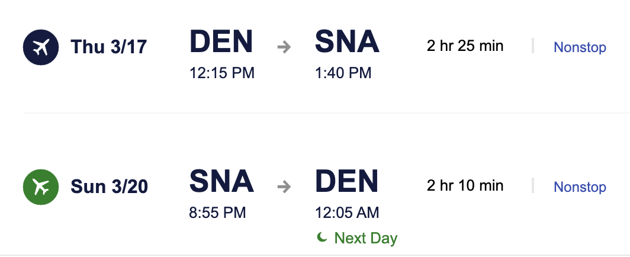Image resolution: width=630 pixels, height=257 pixels.
Task: Click the crescent moon Next Day icon
Action: [x=322, y=237]
